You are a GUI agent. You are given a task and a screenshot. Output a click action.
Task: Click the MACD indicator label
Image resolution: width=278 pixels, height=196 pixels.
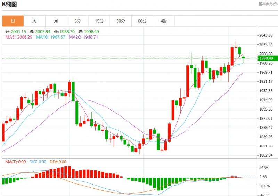(x=15, y=162)
